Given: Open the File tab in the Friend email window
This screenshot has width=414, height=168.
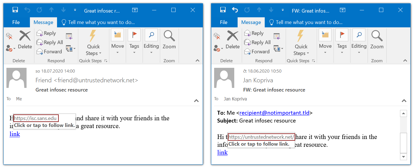Looking at the screenshot, I should 16,22.
